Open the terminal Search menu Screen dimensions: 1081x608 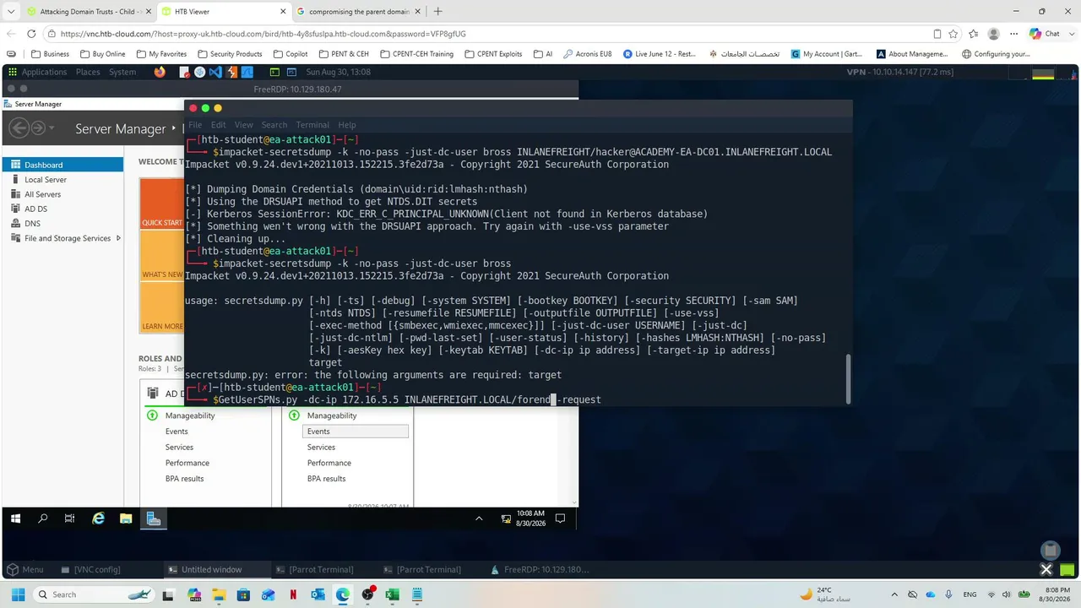pyautogui.click(x=274, y=125)
